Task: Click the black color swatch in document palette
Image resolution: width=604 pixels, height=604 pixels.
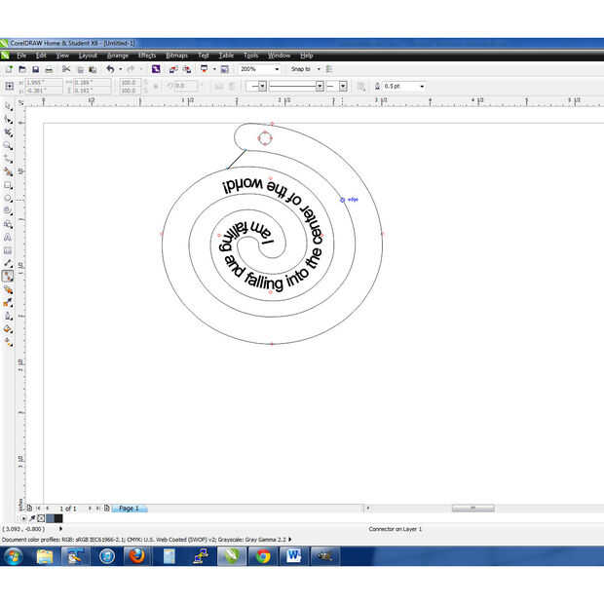Action: pyautogui.click(x=58, y=518)
